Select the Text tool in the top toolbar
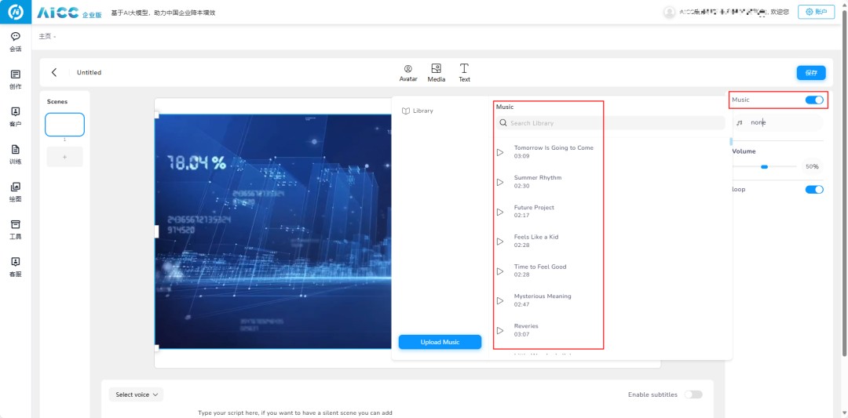 (x=464, y=72)
